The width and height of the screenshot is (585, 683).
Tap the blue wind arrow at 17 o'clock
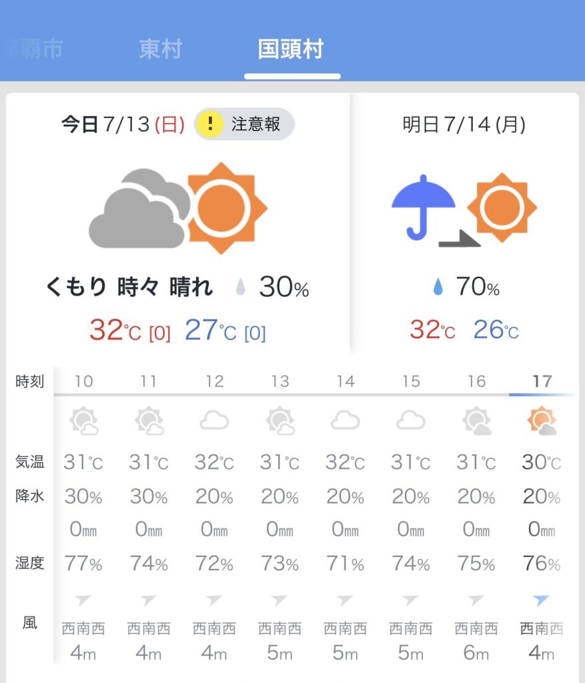pos(541,600)
